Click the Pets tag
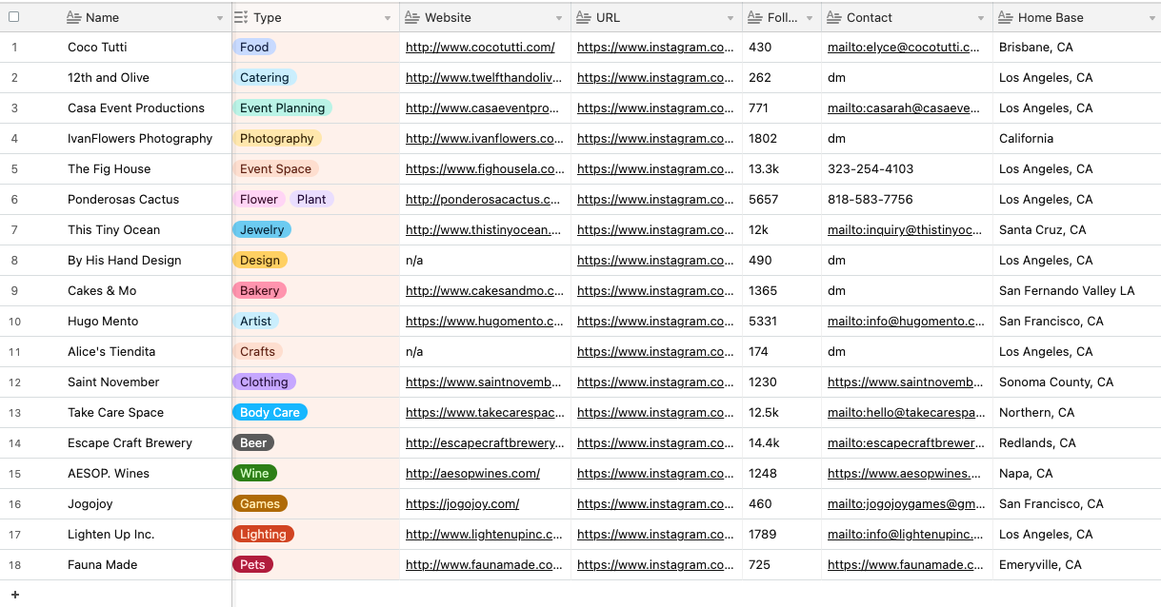This screenshot has height=607, width=1161. [x=253, y=564]
